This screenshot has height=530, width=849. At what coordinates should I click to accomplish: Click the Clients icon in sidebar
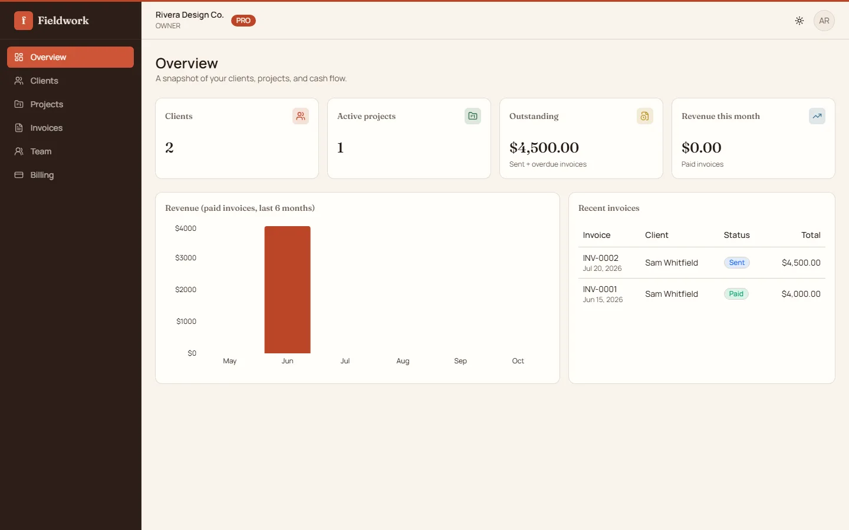pyautogui.click(x=19, y=81)
